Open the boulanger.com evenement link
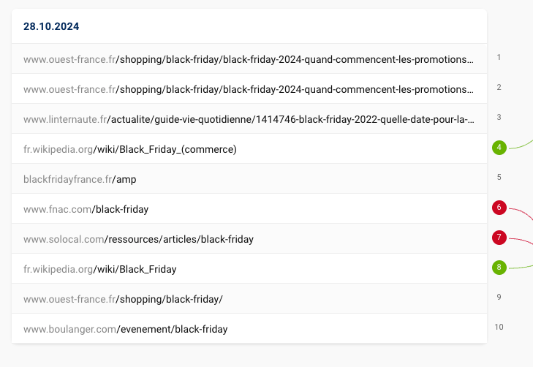 [125, 329]
